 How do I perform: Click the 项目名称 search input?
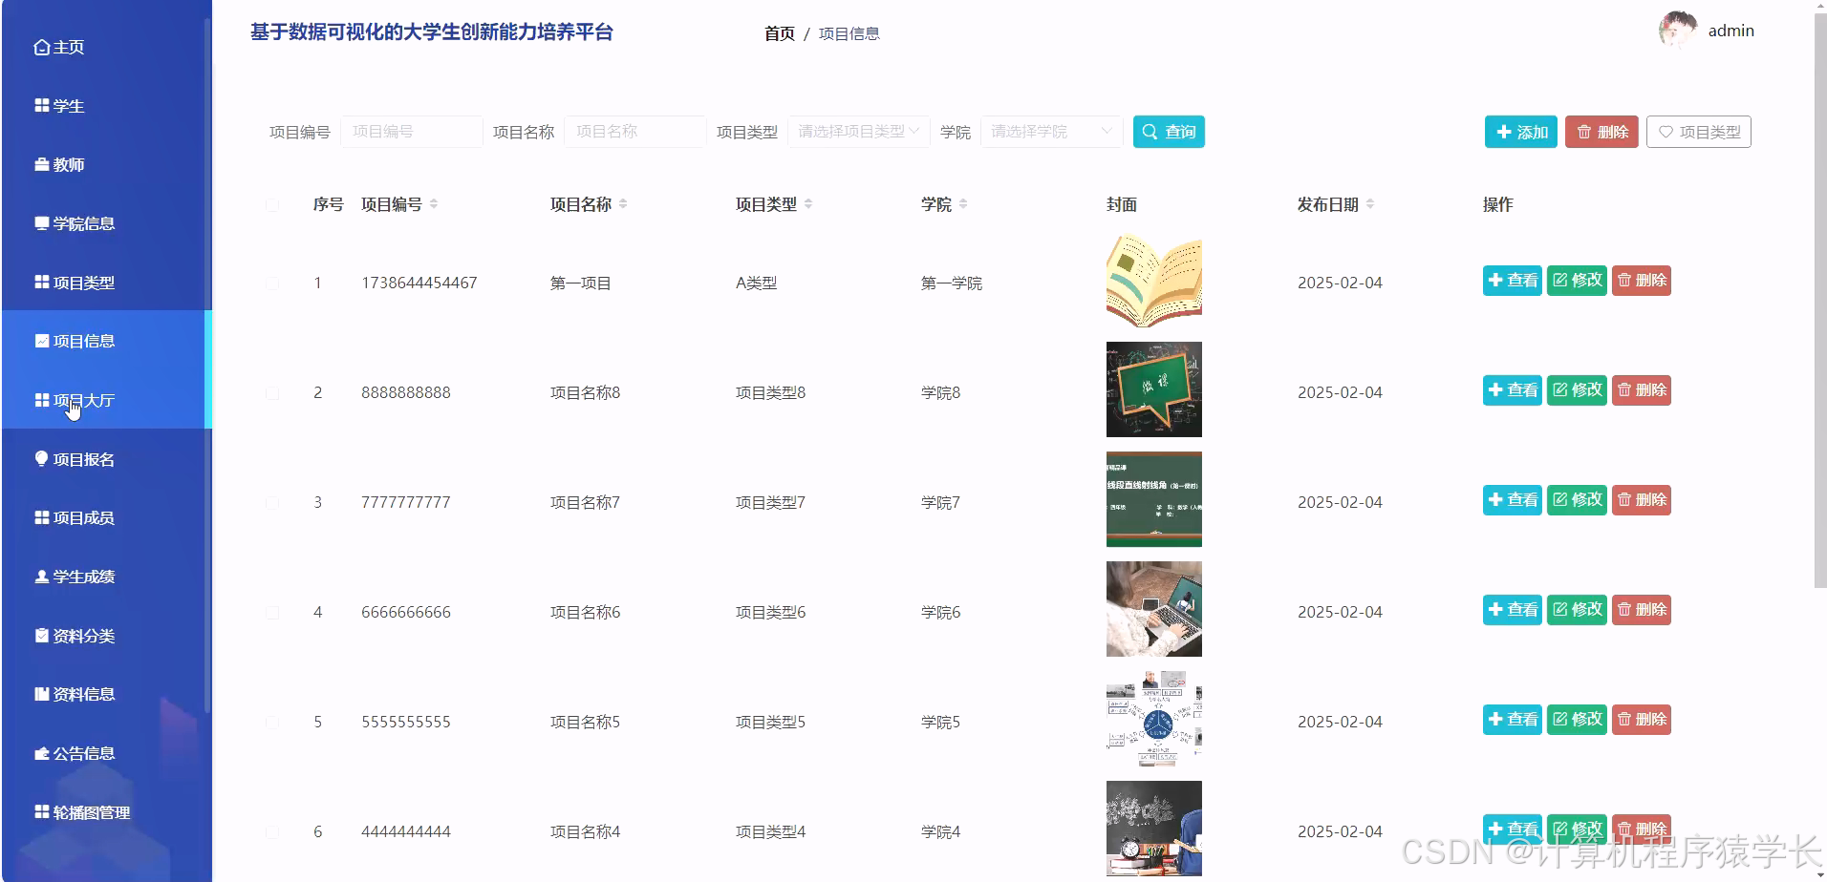pos(635,132)
